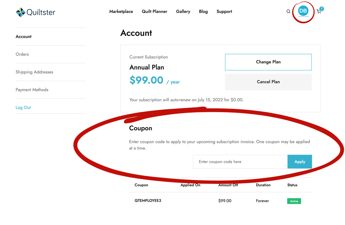345x225 pixels.
Task: Open the shopping cart icon
Action: click(318, 12)
